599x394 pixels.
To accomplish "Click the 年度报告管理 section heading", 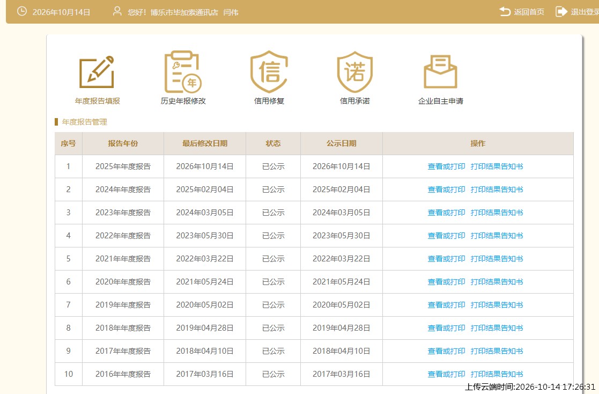I will pyautogui.click(x=84, y=122).
